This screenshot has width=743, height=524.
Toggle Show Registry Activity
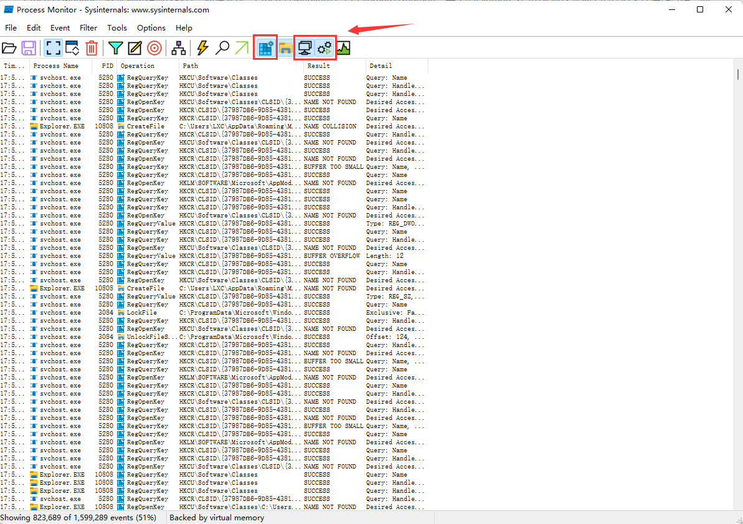click(265, 48)
